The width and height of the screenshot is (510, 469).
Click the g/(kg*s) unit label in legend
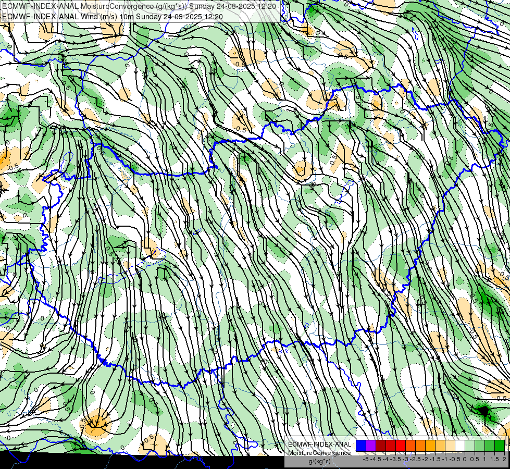[x=319, y=461]
